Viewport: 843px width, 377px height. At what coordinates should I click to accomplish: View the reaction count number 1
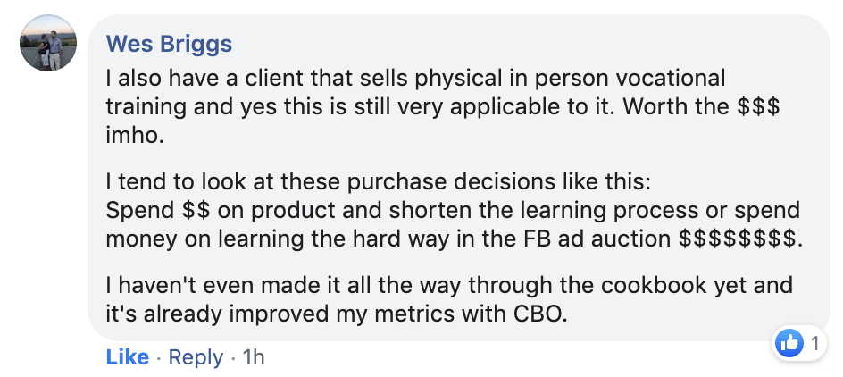(x=814, y=343)
